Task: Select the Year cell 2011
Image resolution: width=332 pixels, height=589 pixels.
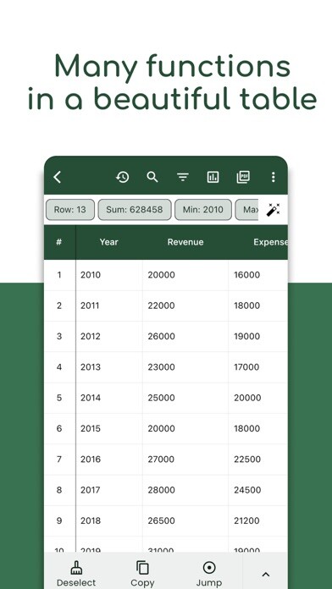Action: coord(109,306)
